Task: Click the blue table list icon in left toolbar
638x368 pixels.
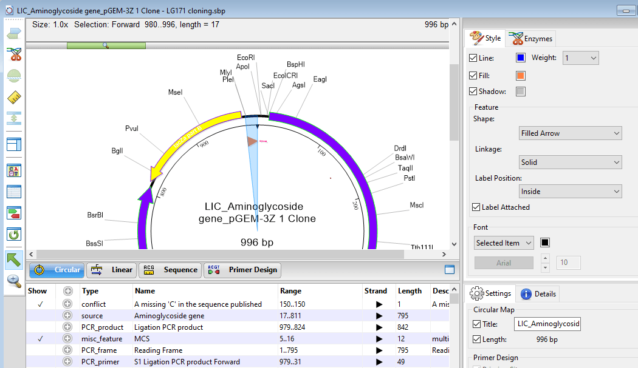Action: point(14,192)
